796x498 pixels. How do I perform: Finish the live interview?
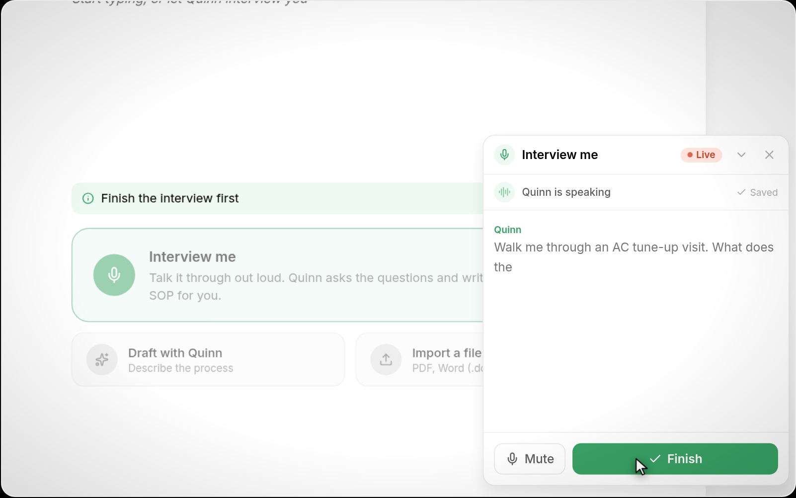pyautogui.click(x=675, y=459)
